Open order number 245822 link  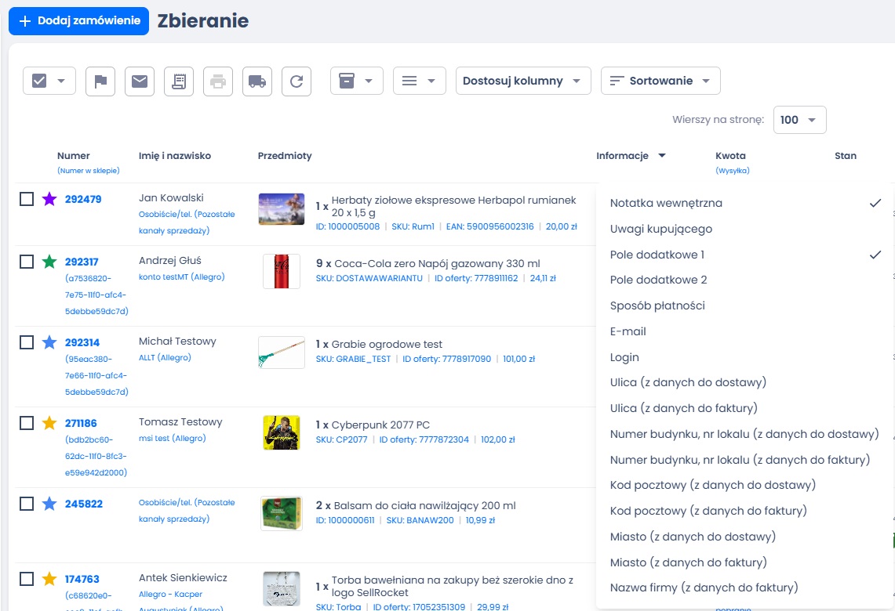[x=84, y=504]
